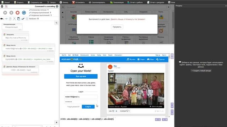Play the video in the Мир post
The height and width of the screenshot is (127, 227).
[x=136, y=89]
